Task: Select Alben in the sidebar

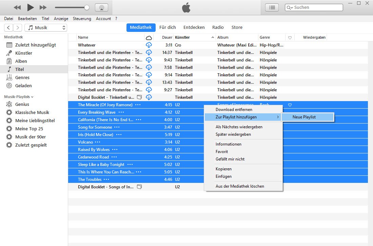Action: click(x=34, y=61)
